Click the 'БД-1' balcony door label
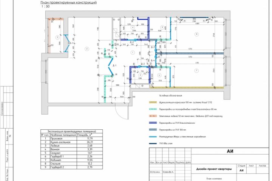The width and height of the screenshot is (272, 181). 70,43
